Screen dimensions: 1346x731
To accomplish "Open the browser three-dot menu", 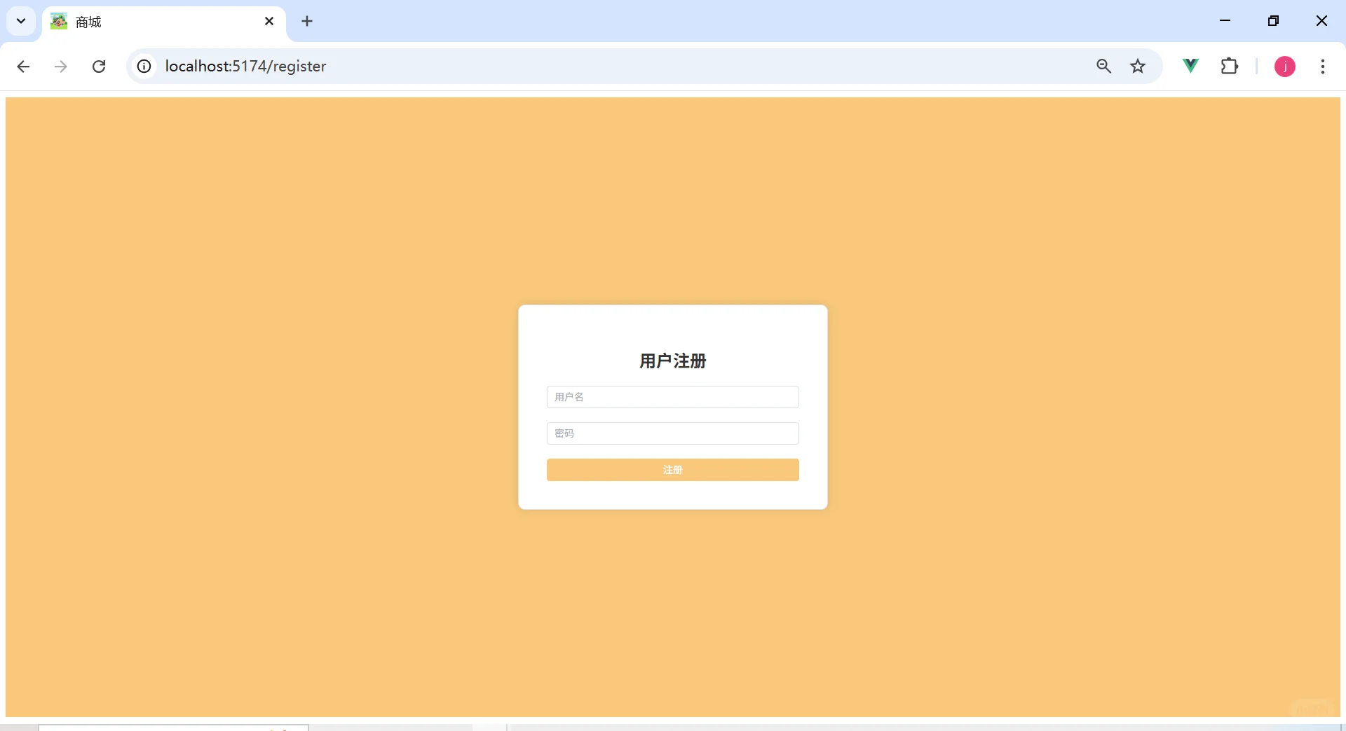I will tap(1324, 67).
